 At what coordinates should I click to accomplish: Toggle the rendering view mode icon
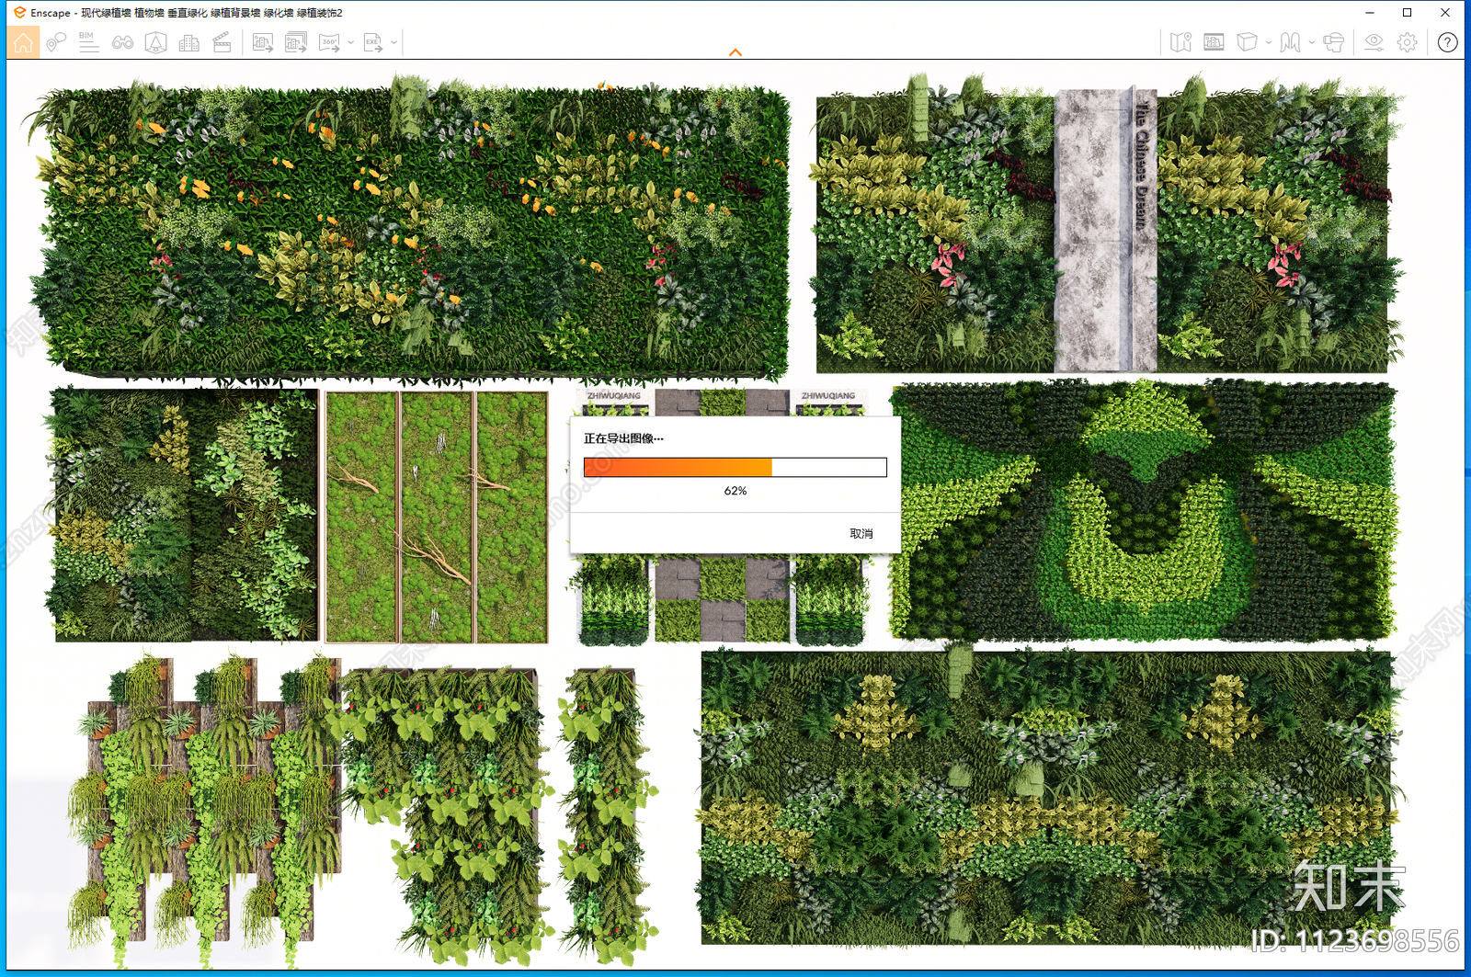(1214, 42)
